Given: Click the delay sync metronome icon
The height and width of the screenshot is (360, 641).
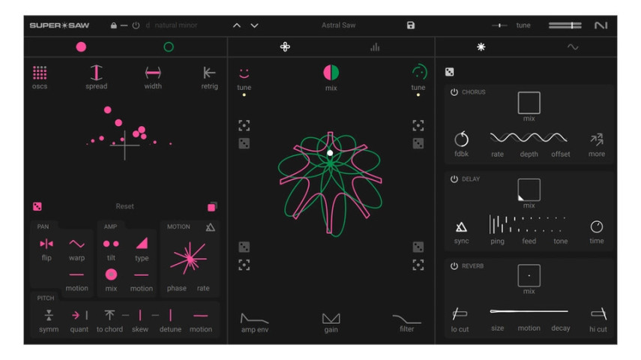Looking at the screenshot, I should (x=461, y=226).
